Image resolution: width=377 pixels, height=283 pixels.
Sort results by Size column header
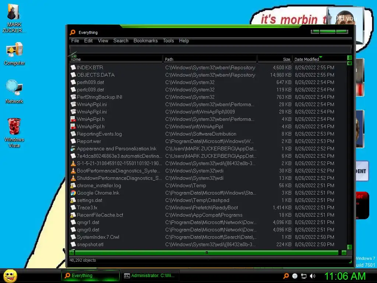275,59
